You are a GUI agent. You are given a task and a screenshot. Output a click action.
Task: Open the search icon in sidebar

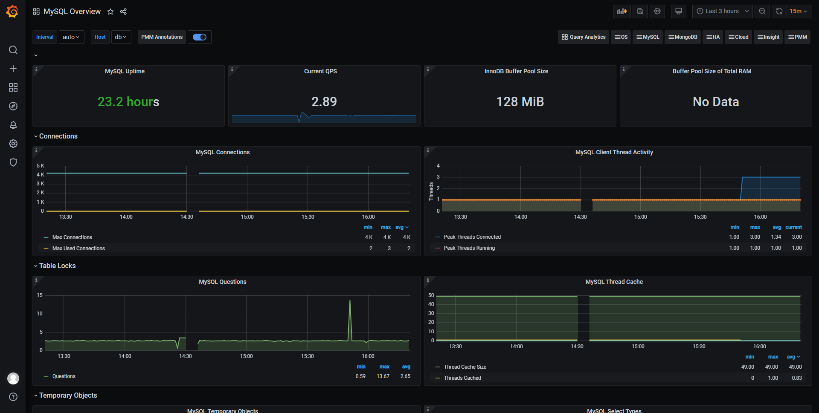tap(13, 50)
